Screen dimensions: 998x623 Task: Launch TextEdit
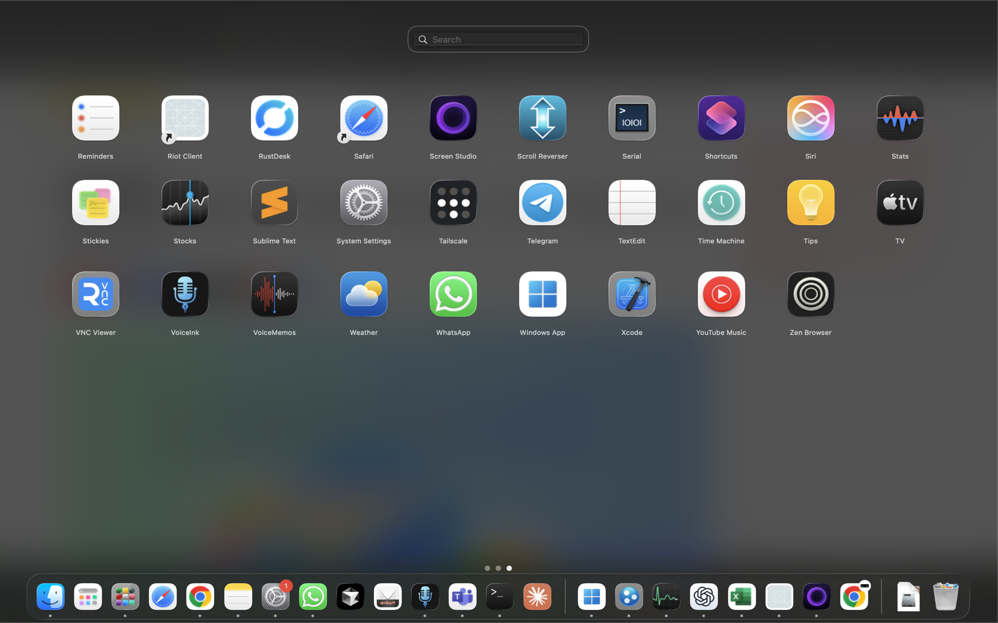(x=632, y=203)
